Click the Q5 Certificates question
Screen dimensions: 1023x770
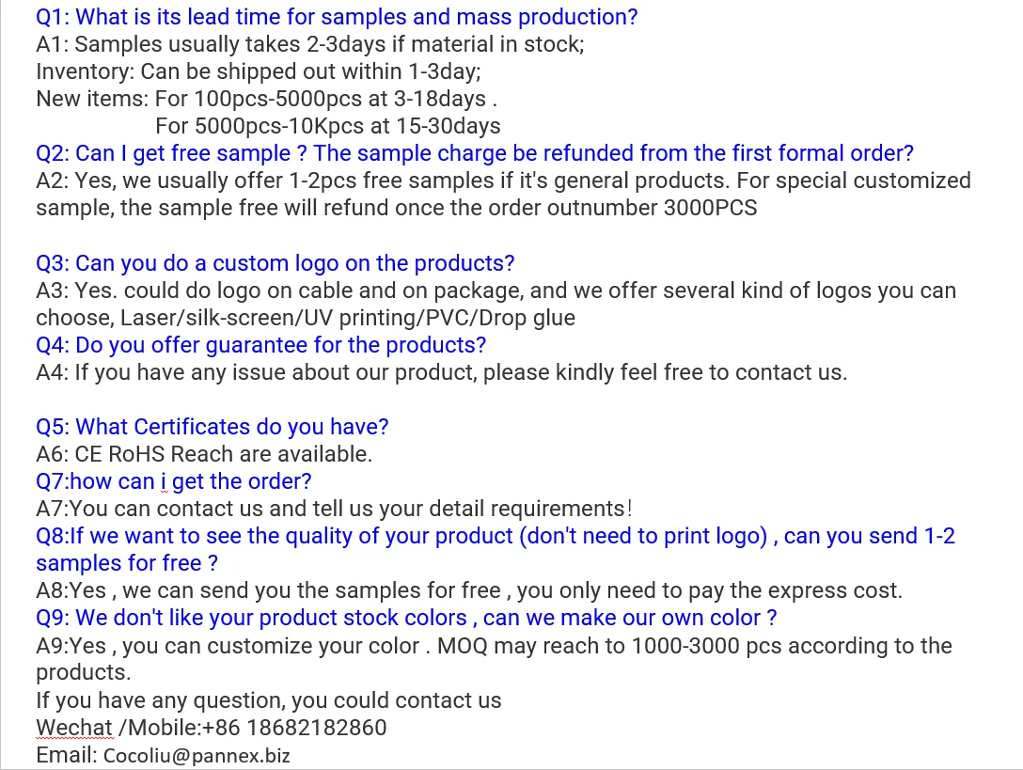tap(212, 427)
